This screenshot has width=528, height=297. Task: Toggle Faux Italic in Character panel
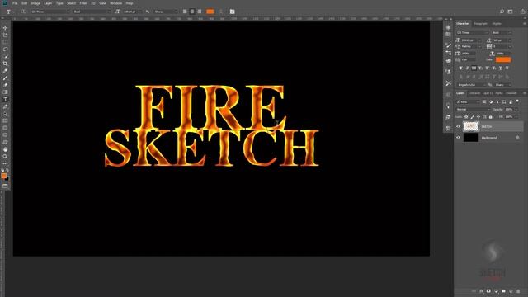[468, 68]
